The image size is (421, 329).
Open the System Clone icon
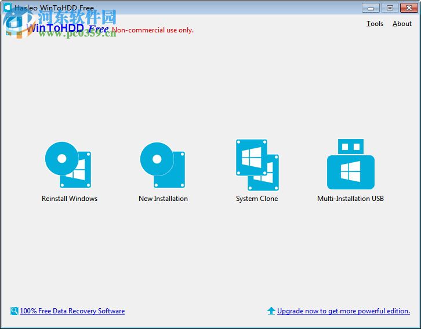tap(257, 164)
